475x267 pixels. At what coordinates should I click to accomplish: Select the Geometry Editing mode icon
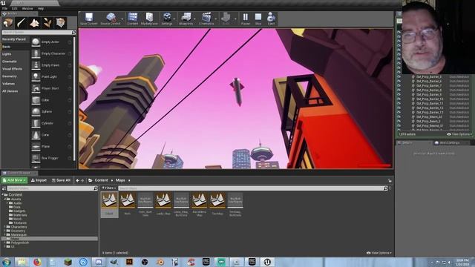click(x=60, y=23)
